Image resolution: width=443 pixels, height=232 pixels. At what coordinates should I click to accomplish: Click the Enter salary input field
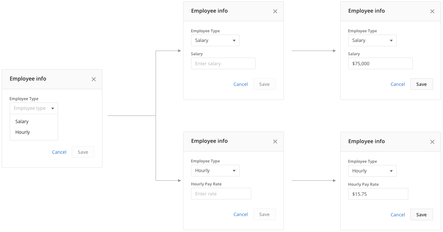[223, 64]
